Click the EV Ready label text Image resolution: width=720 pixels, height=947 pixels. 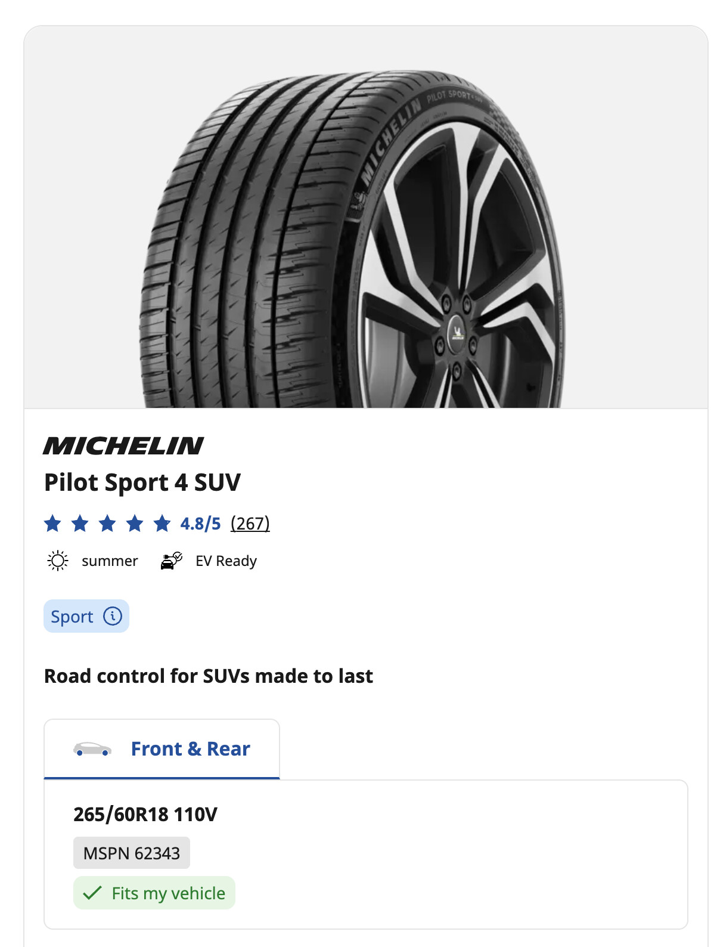point(226,561)
